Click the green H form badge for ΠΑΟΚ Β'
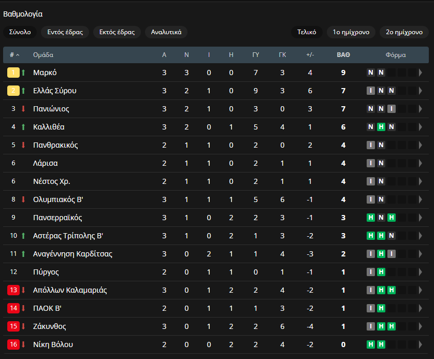 click(x=381, y=308)
